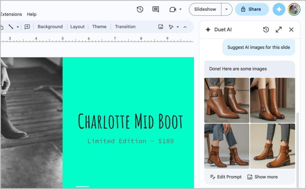The image size is (306, 189).
Task: Open the Google account avatar
Action: click(294, 9)
